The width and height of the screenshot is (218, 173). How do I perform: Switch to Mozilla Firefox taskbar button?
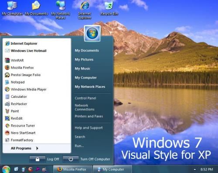tap(72, 169)
